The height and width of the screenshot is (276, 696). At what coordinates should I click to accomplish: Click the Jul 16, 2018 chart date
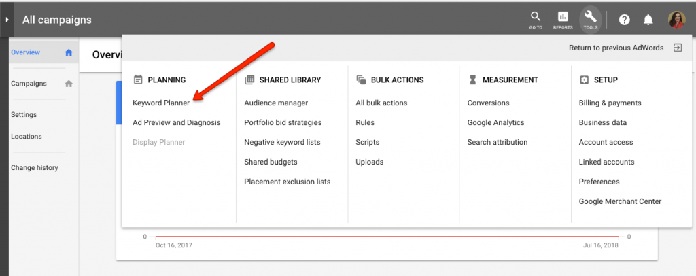tap(601, 245)
